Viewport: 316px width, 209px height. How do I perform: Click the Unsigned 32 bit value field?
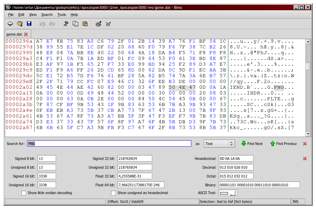click(x=135, y=167)
